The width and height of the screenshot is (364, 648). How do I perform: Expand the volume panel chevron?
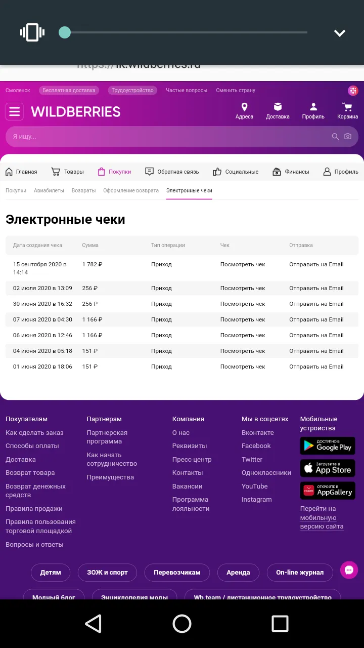(340, 33)
